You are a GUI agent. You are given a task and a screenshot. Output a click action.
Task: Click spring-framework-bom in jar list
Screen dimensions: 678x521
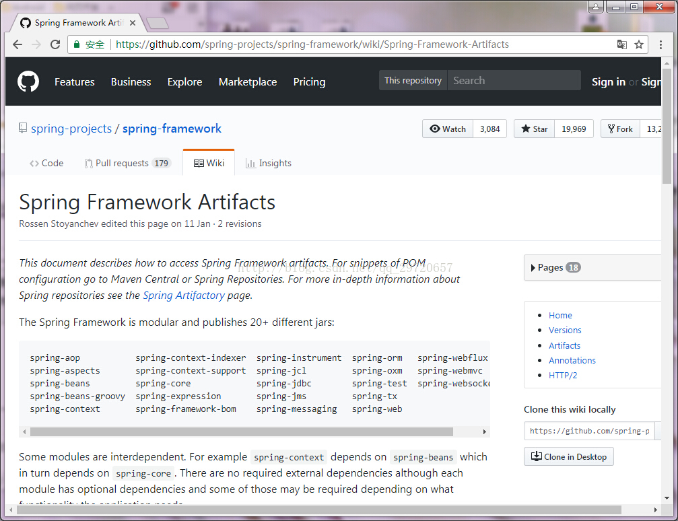[186, 409]
